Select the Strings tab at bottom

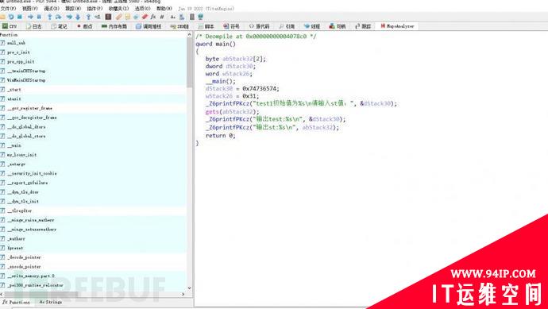(x=51, y=302)
